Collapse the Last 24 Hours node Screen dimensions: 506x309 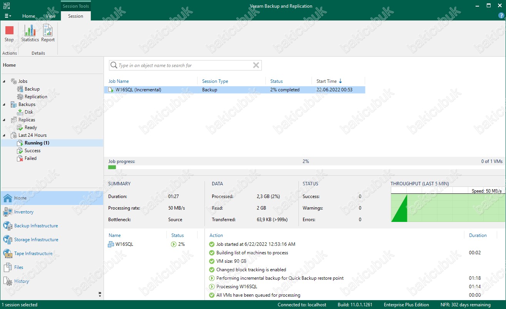click(x=4, y=135)
